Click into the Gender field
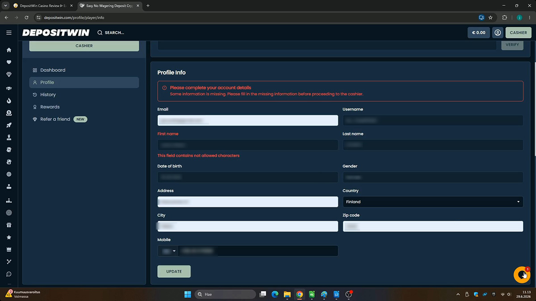The image size is (536, 301). pos(433,177)
